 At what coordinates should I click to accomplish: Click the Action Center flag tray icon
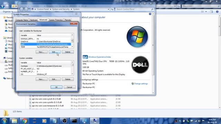coord(203,121)
